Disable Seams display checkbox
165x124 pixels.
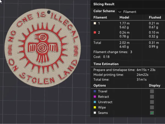(x=152, y=113)
